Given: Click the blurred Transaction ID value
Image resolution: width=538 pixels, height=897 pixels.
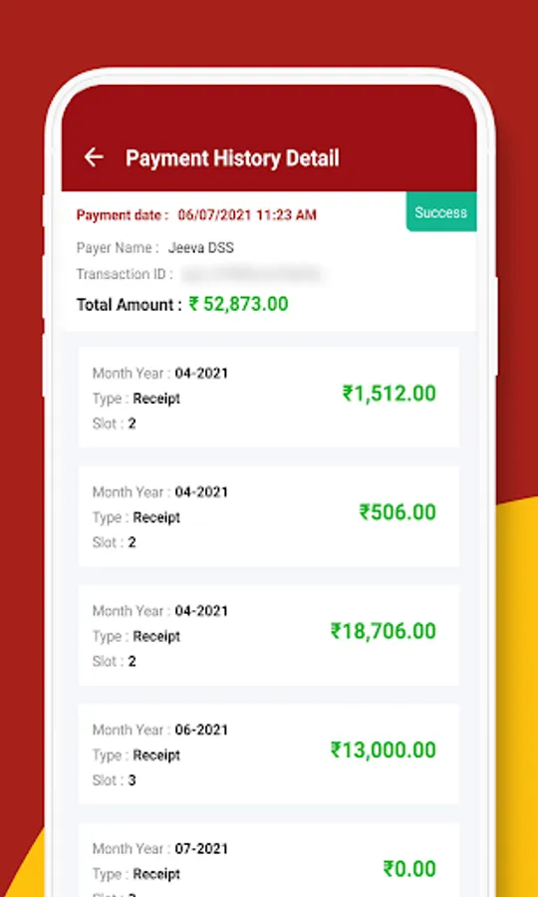Looking at the screenshot, I should [252, 275].
